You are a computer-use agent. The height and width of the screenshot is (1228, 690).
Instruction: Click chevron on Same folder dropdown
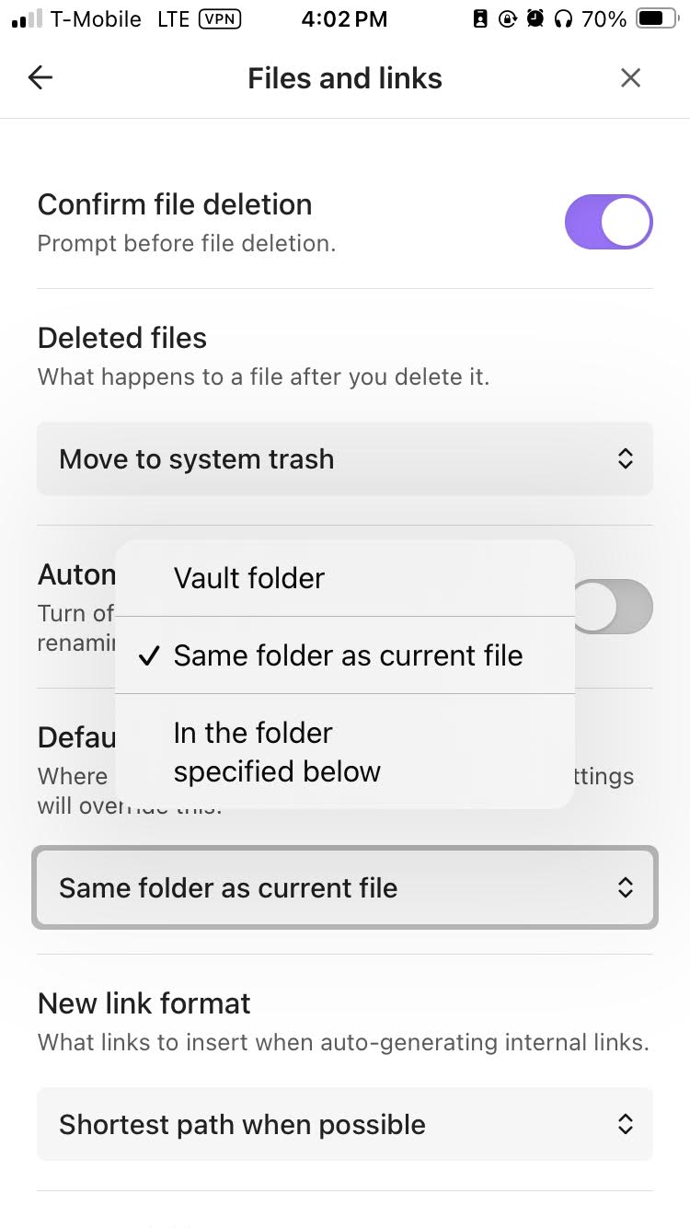click(x=626, y=888)
